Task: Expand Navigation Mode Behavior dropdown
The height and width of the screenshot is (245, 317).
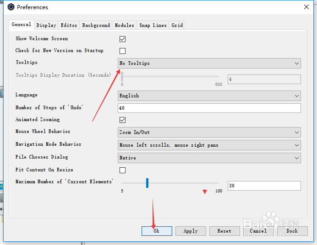Action: (x=209, y=145)
